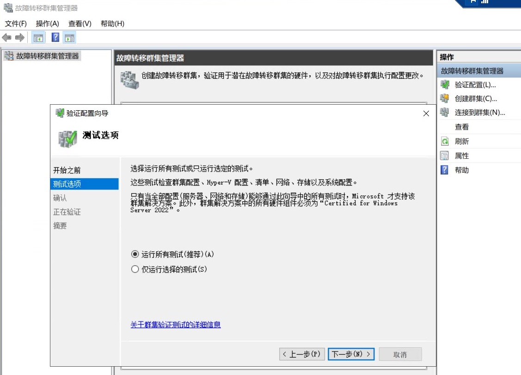Click 连接到群集(N)... action link

480,113
